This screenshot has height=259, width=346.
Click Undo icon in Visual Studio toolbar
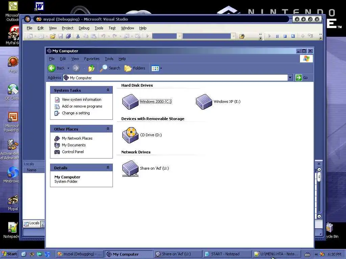coord(103,36)
